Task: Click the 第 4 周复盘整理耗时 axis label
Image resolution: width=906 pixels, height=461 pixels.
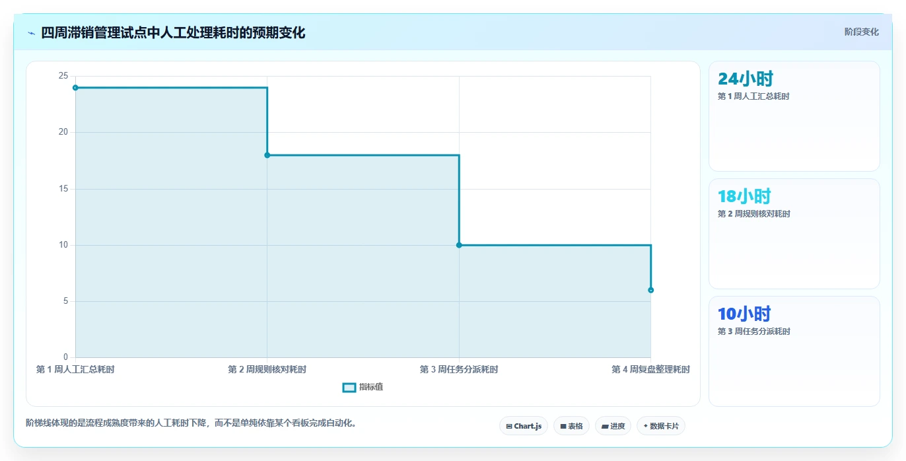Action: click(650, 369)
